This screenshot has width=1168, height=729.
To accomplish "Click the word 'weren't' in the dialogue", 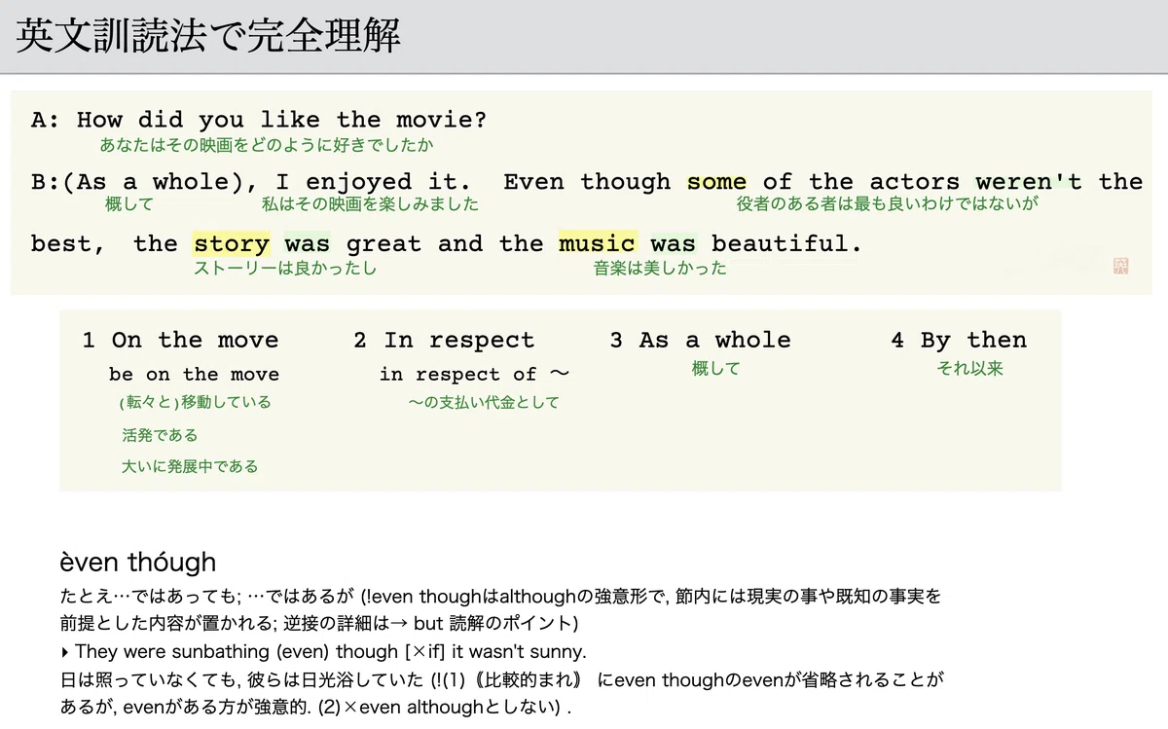I will click(1029, 181).
